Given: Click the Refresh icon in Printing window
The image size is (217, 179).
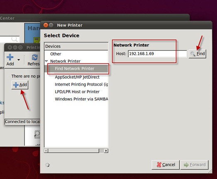Looking at the screenshot, I should 35,57.
